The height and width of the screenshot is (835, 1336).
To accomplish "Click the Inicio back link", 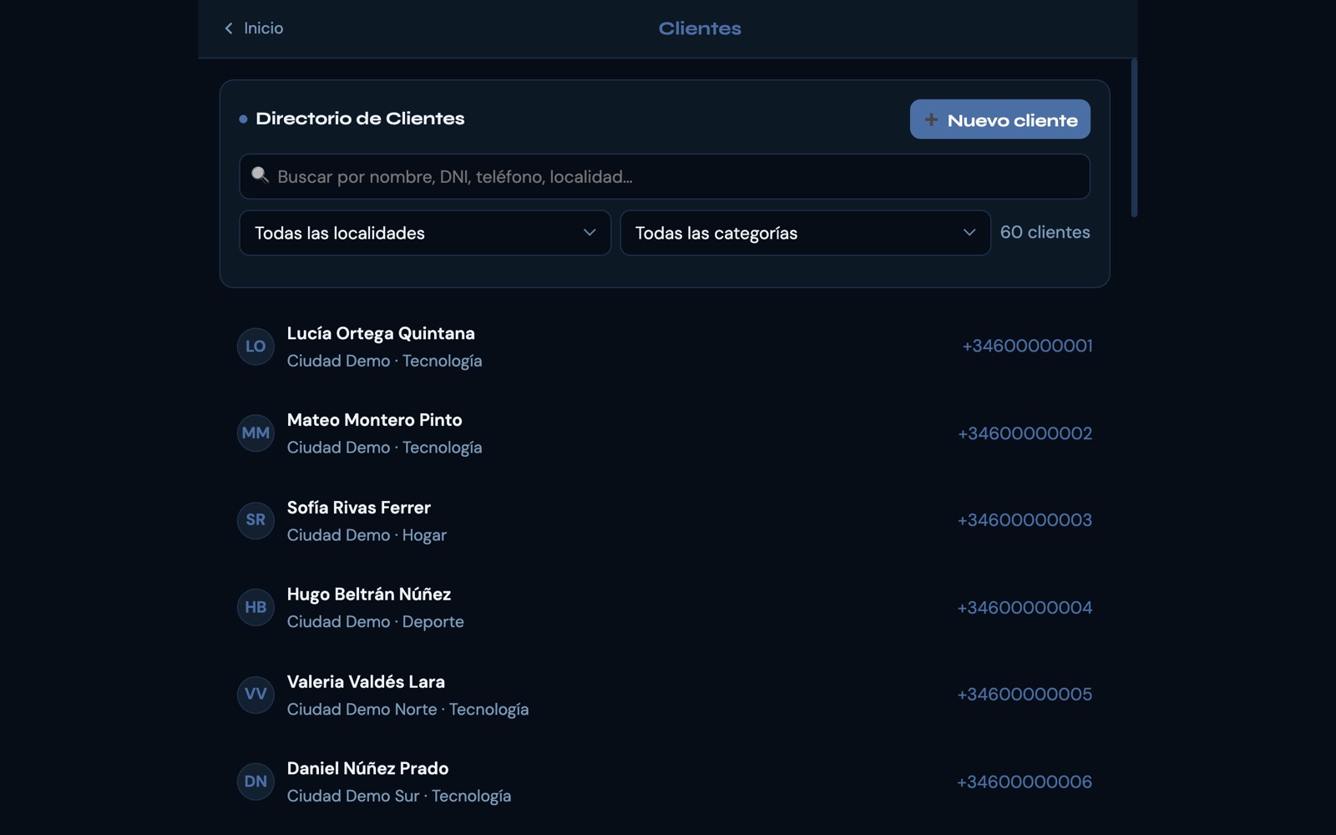I will (x=254, y=28).
